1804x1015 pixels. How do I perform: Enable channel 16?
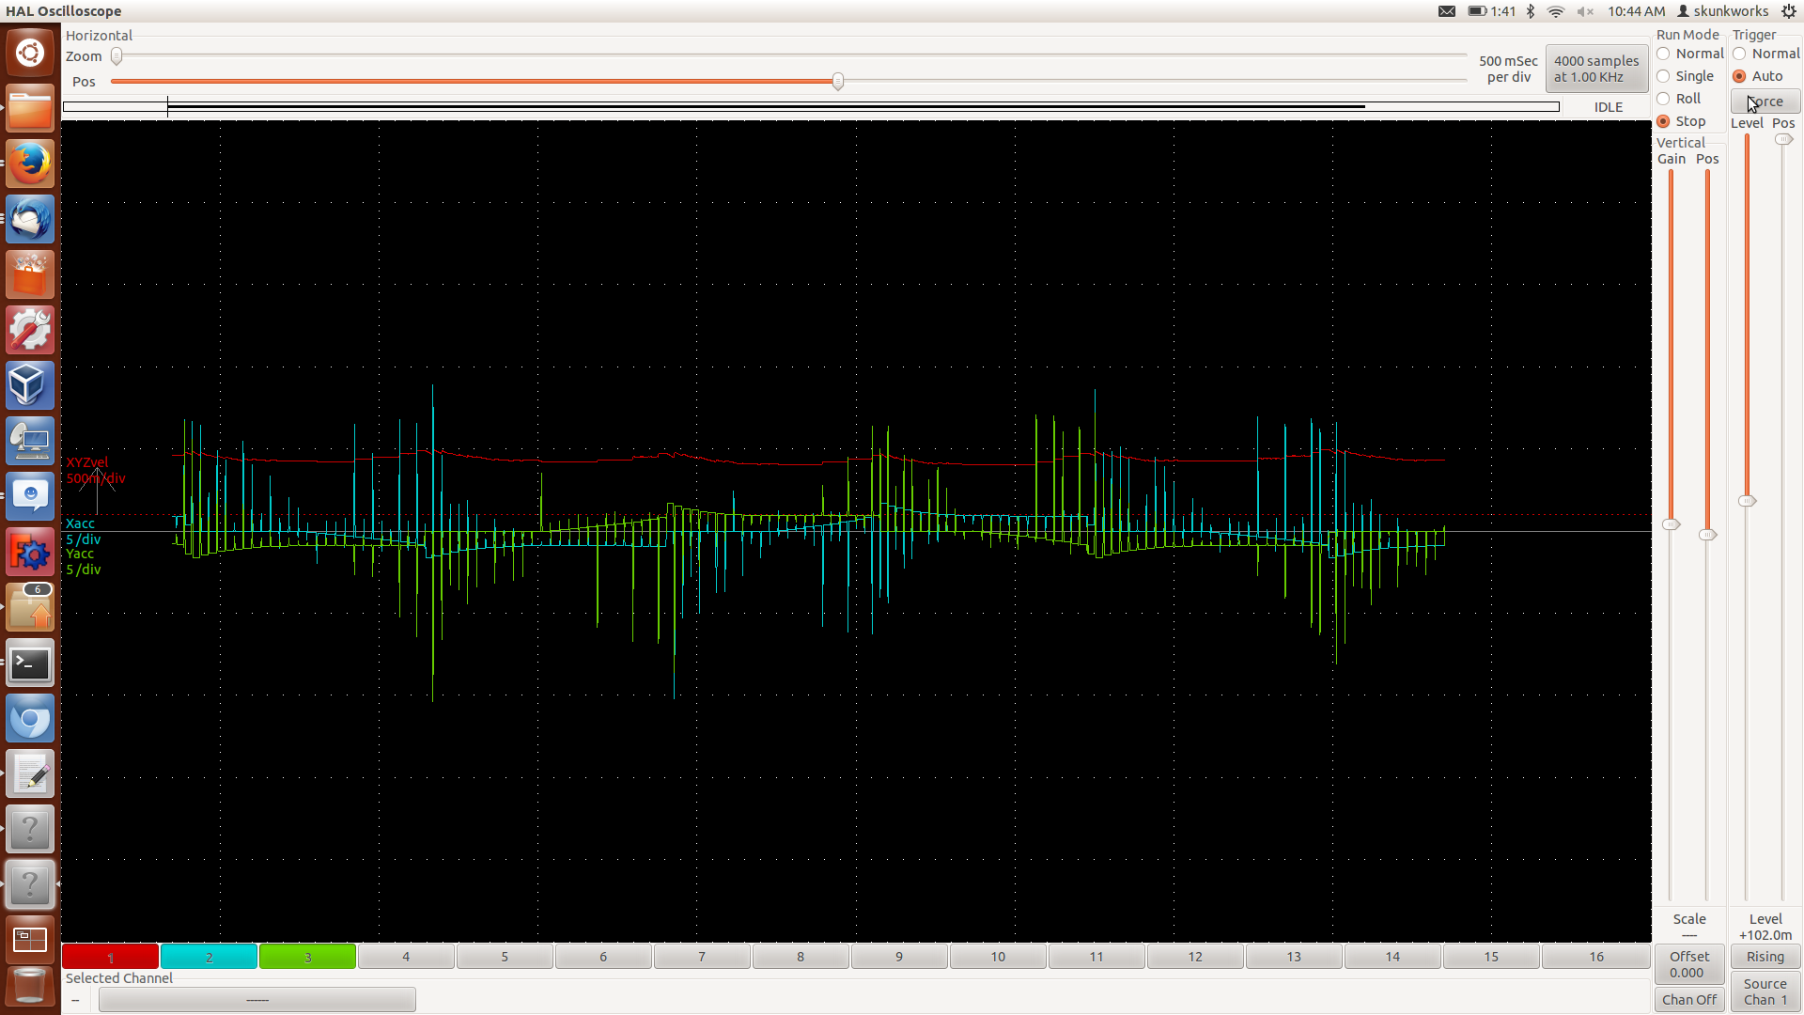[1596, 957]
